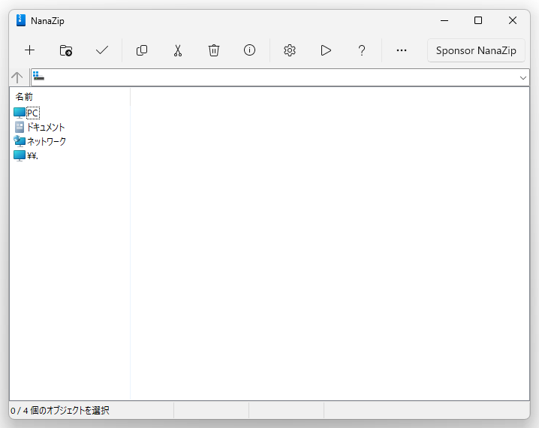Open About via the question mark icon
Screen dimensions: 539x428
[362, 50]
